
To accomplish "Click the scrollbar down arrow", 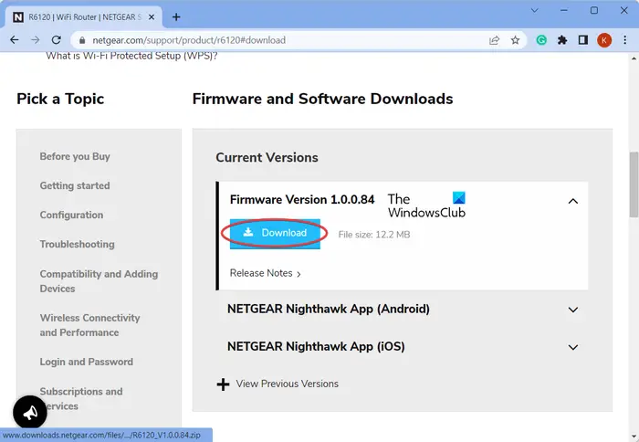I will point(634,437).
